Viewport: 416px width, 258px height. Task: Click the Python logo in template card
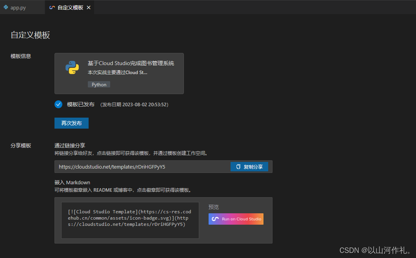pyautogui.click(x=72, y=67)
